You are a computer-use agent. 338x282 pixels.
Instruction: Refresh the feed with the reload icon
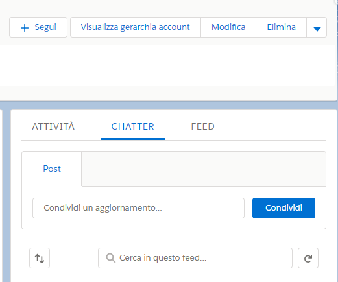pos(308,258)
